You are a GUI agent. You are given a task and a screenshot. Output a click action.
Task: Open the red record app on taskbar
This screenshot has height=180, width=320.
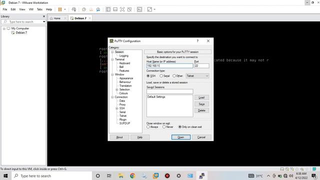(167, 175)
